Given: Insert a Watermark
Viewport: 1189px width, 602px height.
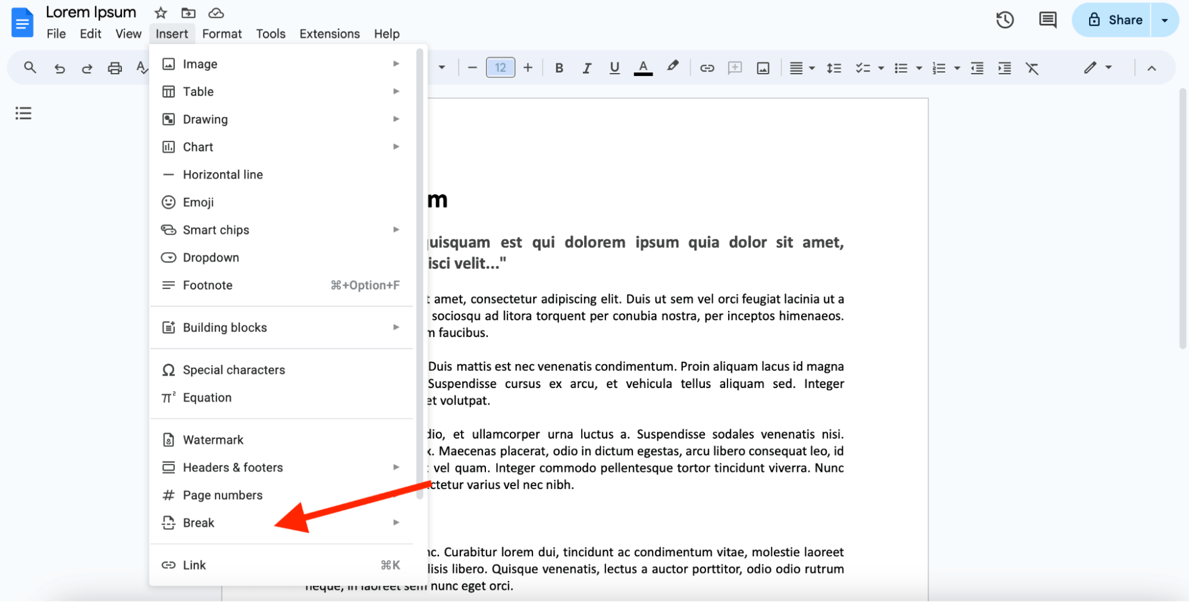Looking at the screenshot, I should click(212, 439).
